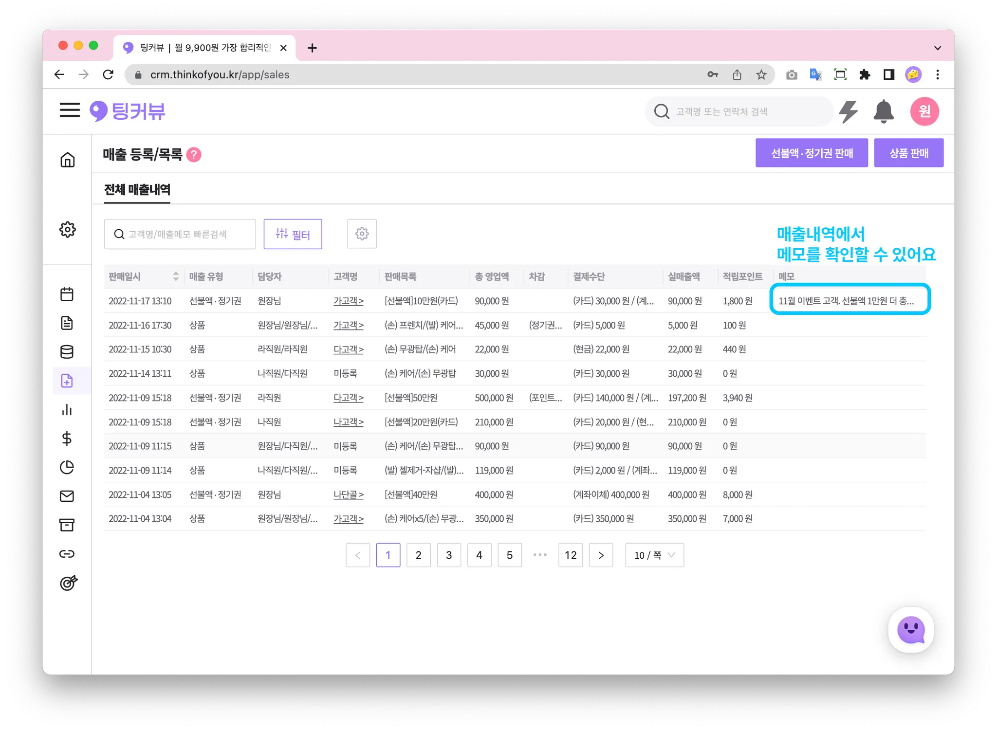The height and width of the screenshot is (731, 997).
Task: Open the notifications bell
Action: click(883, 111)
